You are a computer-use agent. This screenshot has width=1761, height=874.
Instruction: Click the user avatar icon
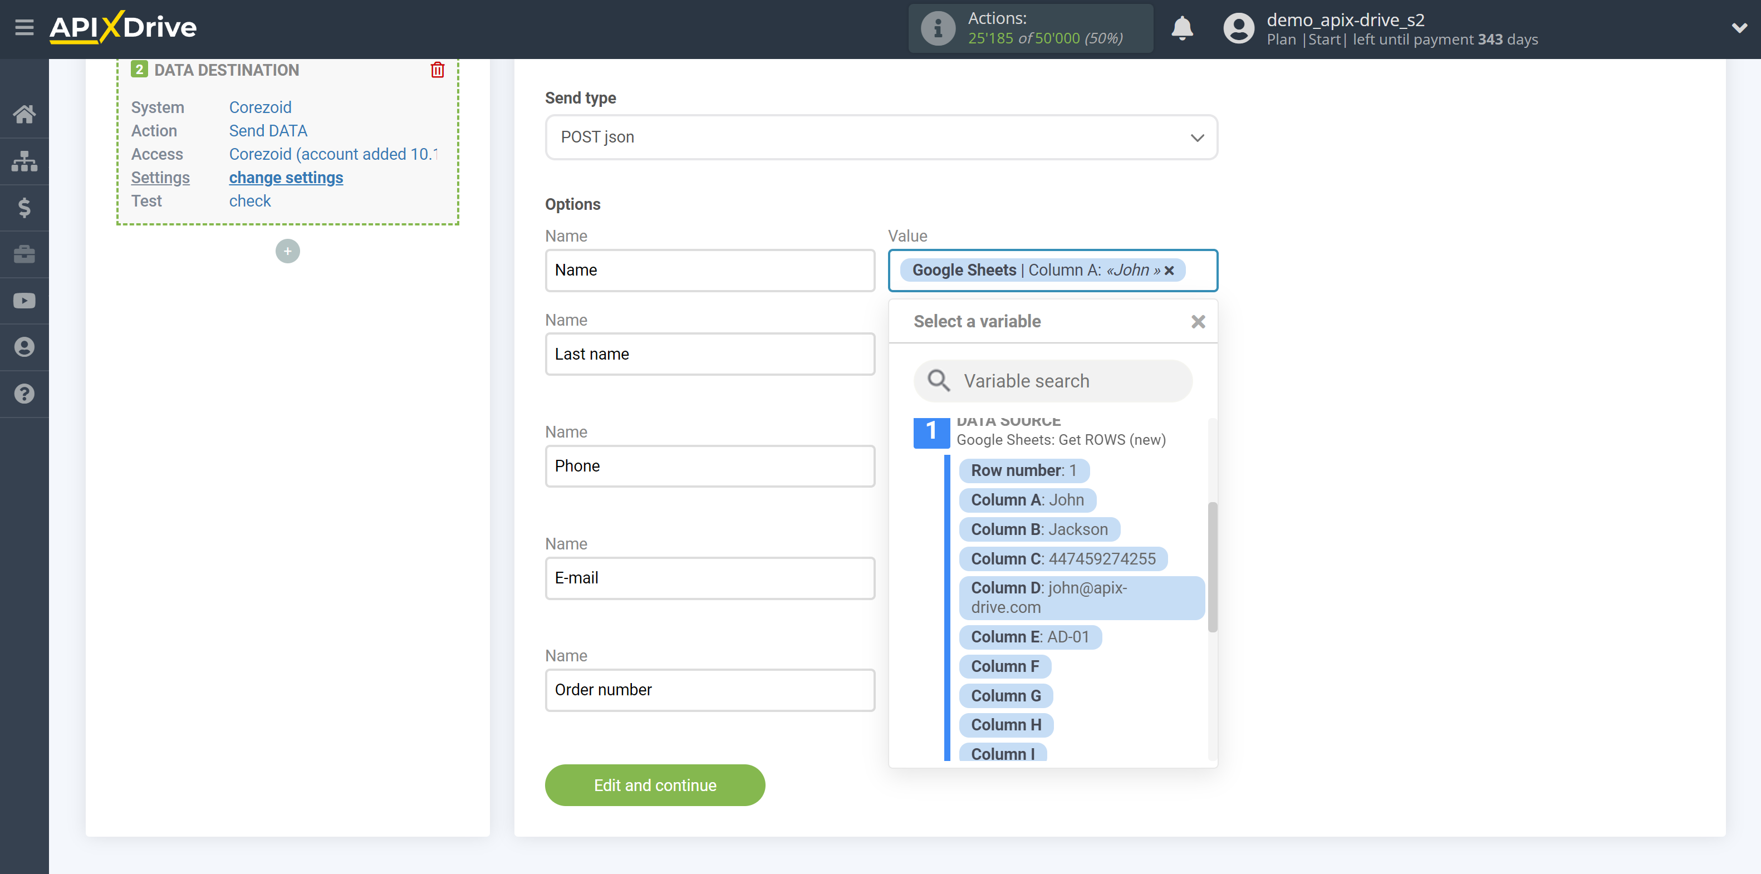(1238, 29)
